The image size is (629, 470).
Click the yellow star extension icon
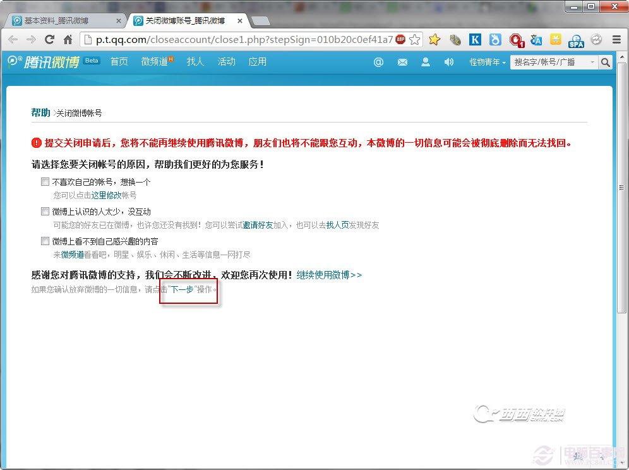click(x=434, y=39)
